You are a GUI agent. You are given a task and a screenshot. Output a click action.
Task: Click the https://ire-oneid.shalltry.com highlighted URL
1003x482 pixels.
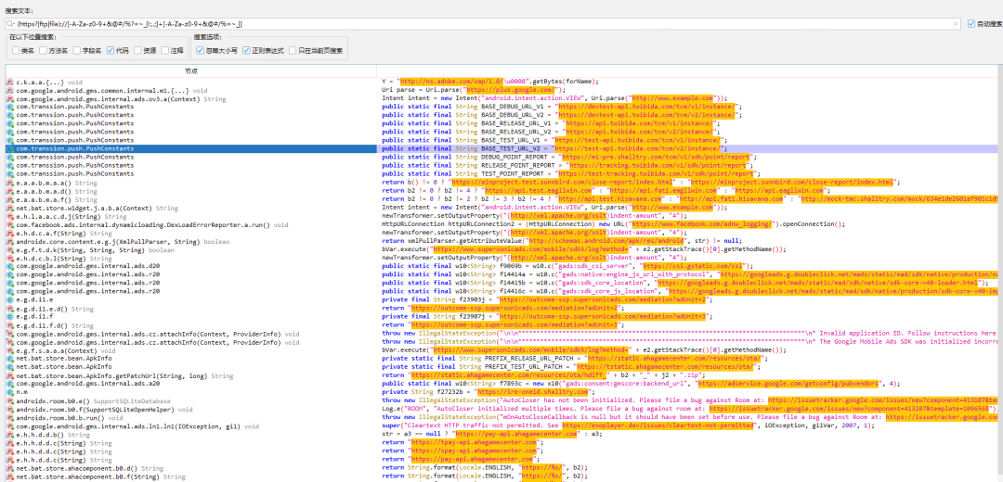pyautogui.click(x=539, y=391)
